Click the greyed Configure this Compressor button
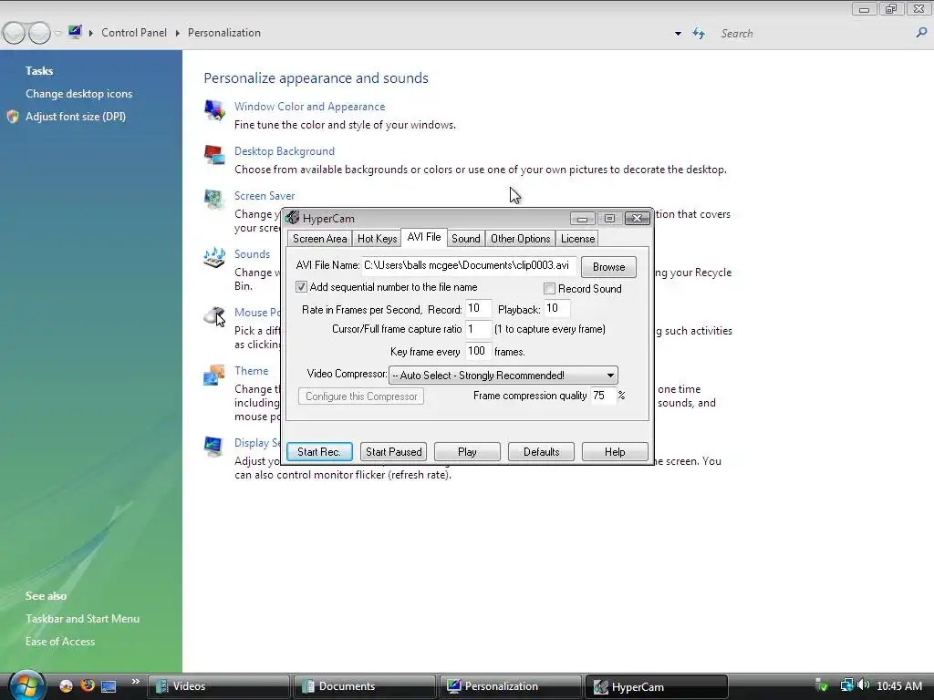 pyautogui.click(x=361, y=396)
